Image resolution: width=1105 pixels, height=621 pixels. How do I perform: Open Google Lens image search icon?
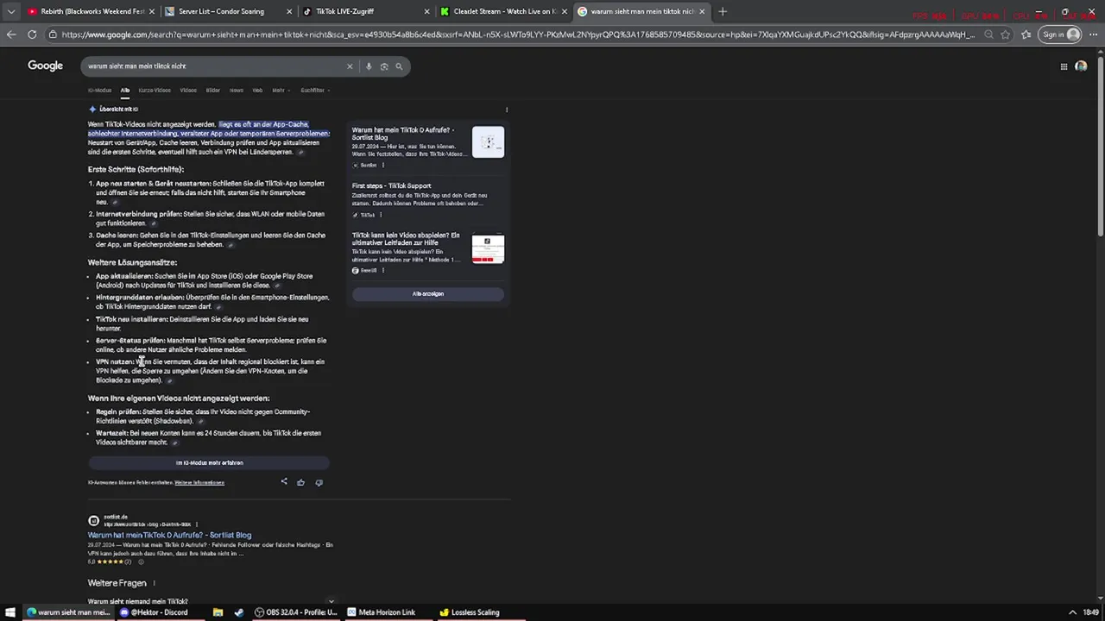pyautogui.click(x=384, y=66)
